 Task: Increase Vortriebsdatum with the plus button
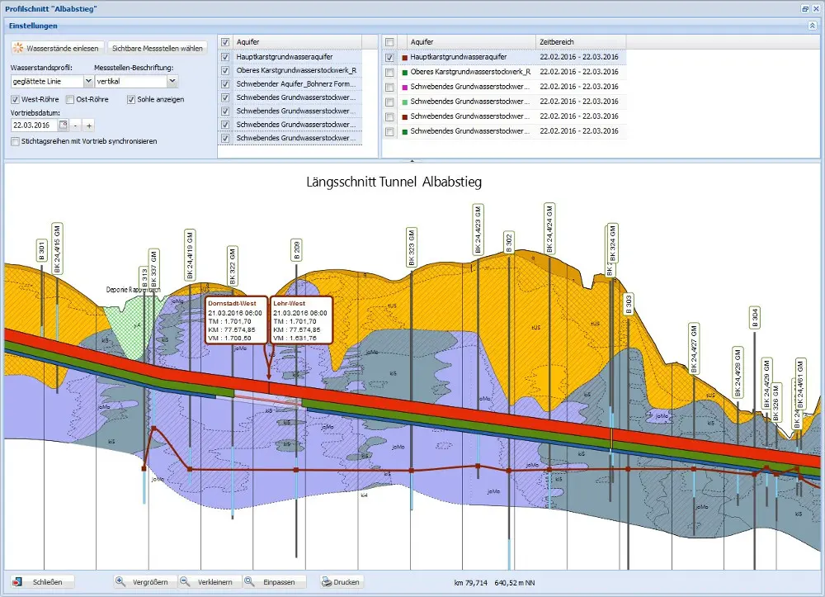[x=89, y=126]
